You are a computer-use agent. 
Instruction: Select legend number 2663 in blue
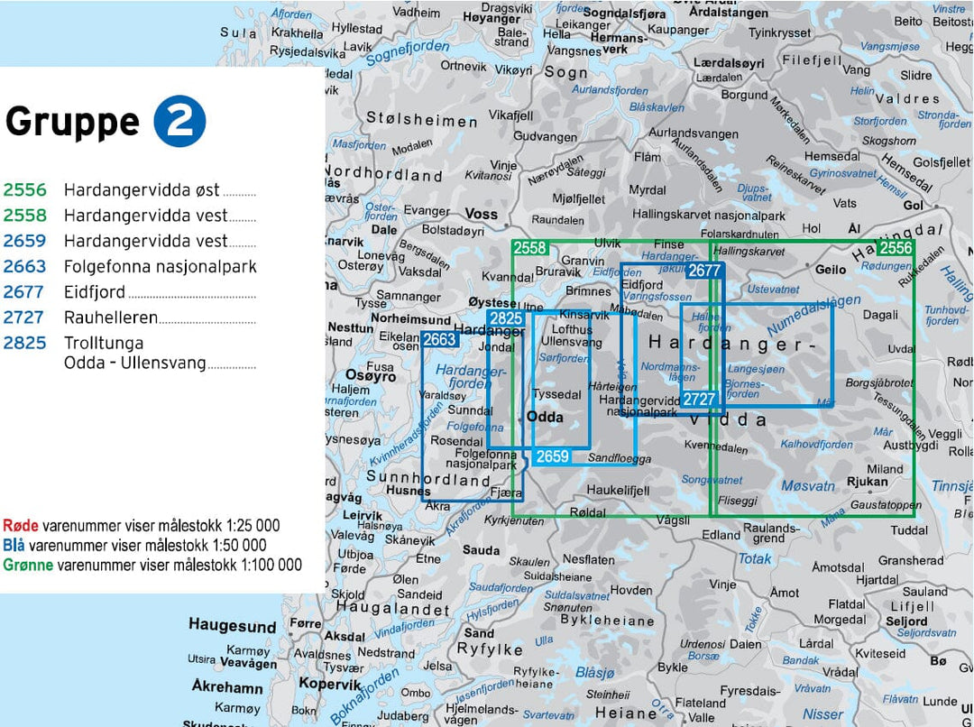tap(25, 266)
